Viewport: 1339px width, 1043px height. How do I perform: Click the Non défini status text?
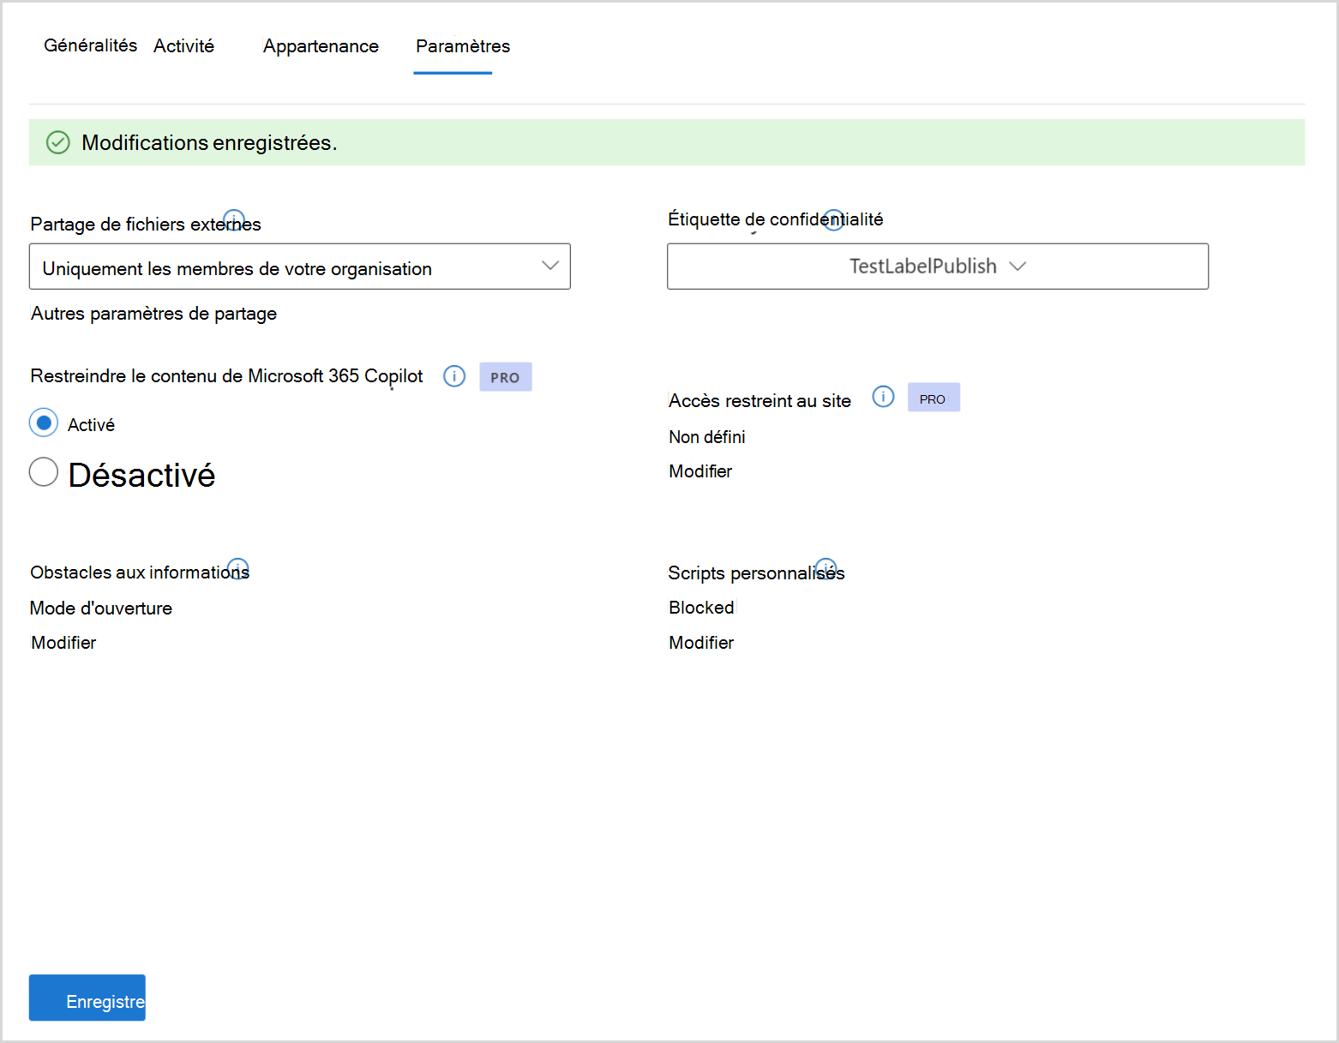point(707,437)
